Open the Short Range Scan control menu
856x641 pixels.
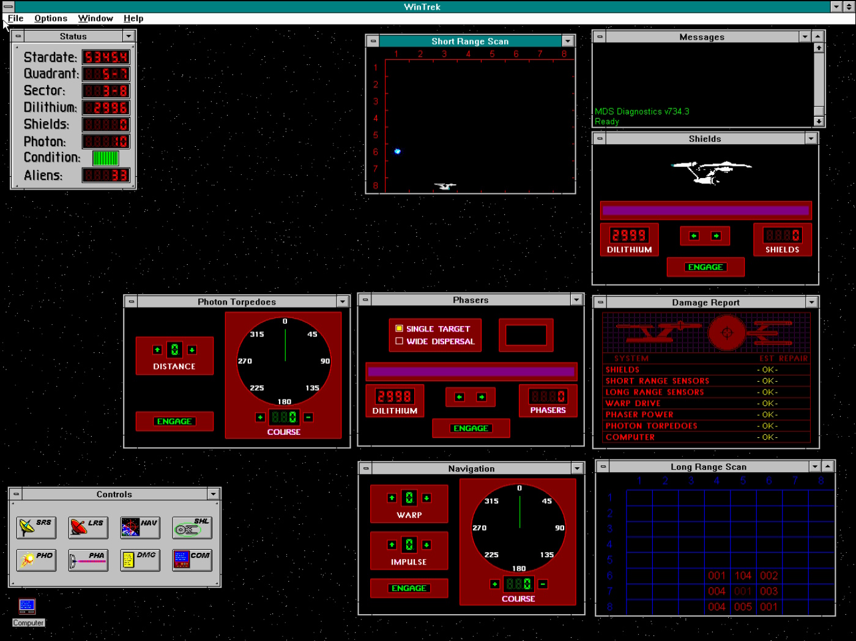373,41
